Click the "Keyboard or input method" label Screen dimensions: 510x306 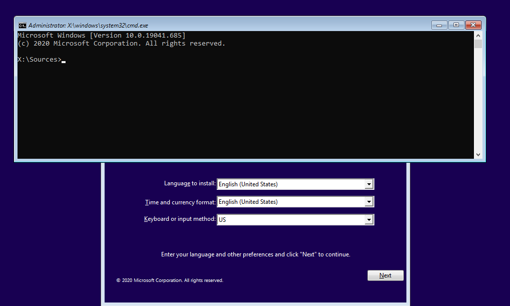tap(180, 219)
